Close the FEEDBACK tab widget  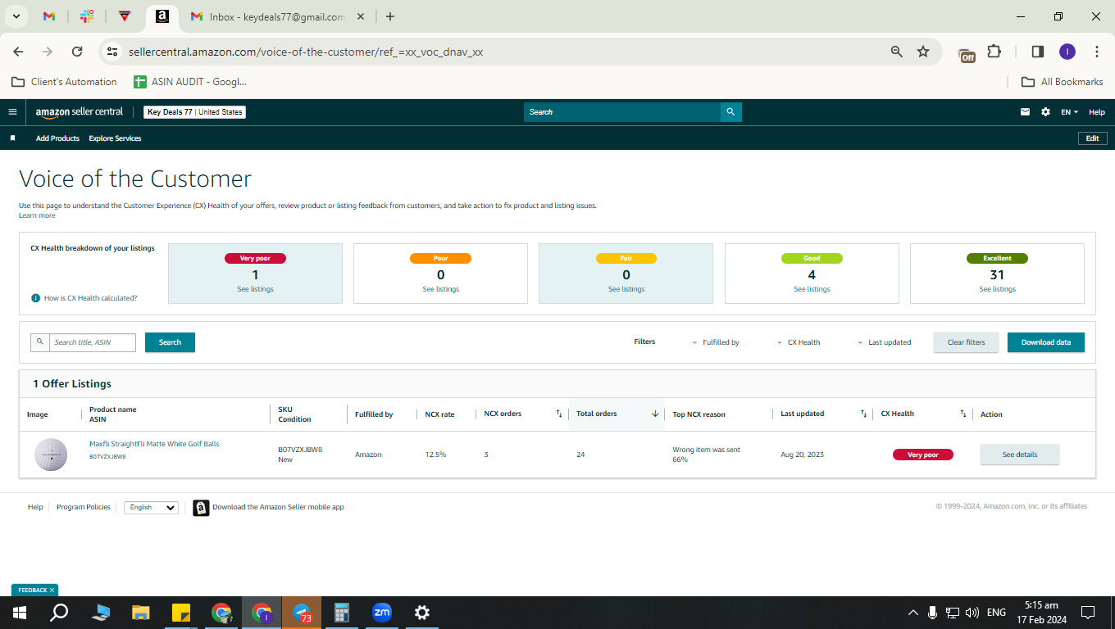click(52, 591)
